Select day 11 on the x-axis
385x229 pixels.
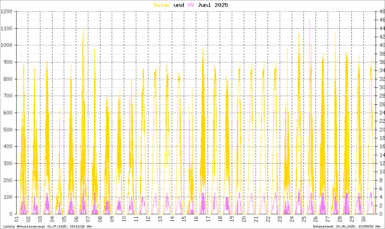(x=136, y=219)
